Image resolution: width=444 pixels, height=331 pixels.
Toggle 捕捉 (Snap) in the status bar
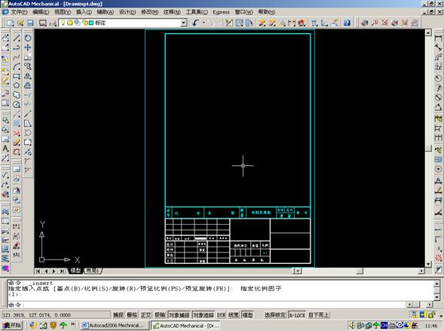click(x=118, y=315)
